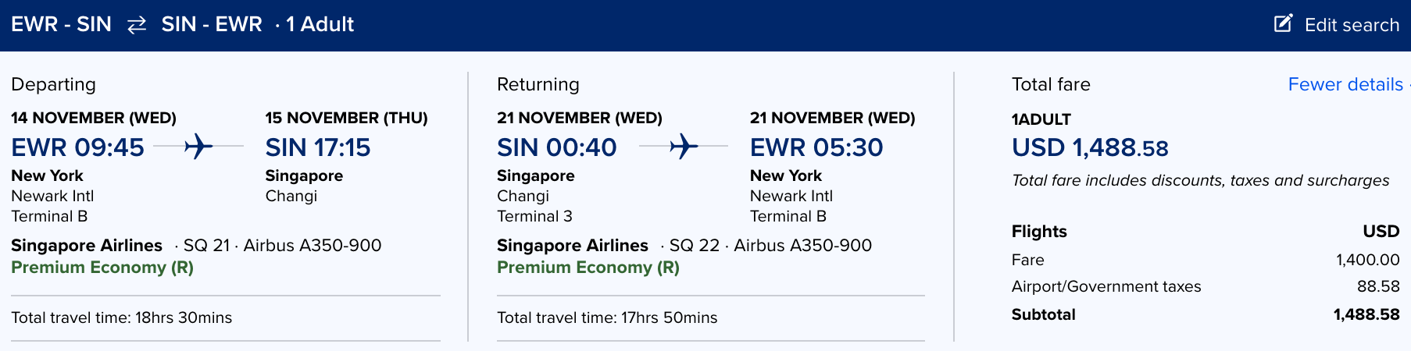This screenshot has height=351, width=1411.
Task: Click the USD 1,488.58 total fare
Action: coord(1090,147)
